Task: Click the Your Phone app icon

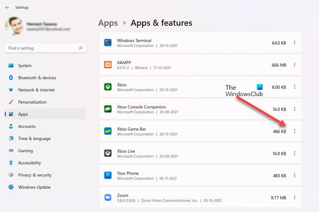Action: point(108,176)
